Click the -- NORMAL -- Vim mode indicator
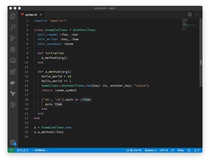 (x=40, y=150)
